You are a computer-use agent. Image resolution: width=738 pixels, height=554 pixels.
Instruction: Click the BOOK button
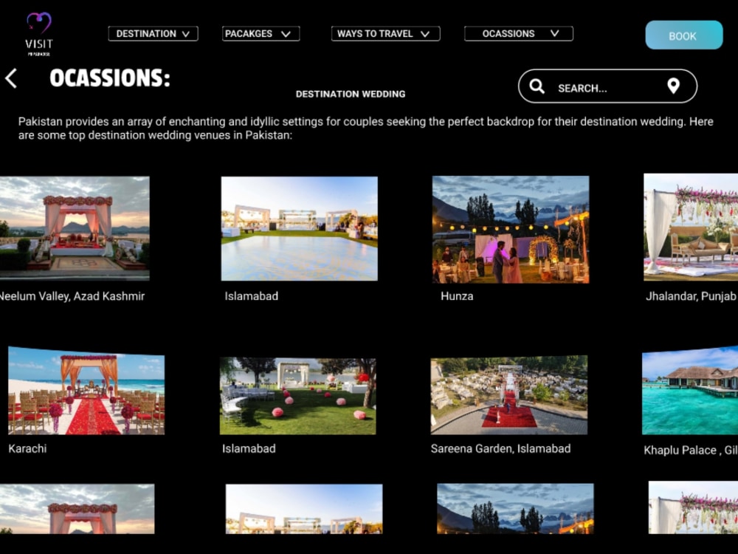pyautogui.click(x=684, y=35)
